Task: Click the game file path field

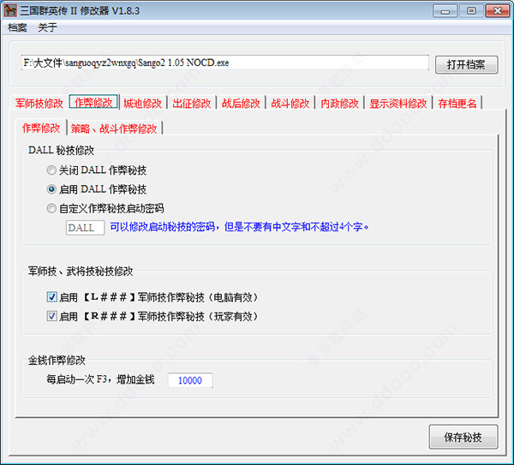Action: point(224,63)
